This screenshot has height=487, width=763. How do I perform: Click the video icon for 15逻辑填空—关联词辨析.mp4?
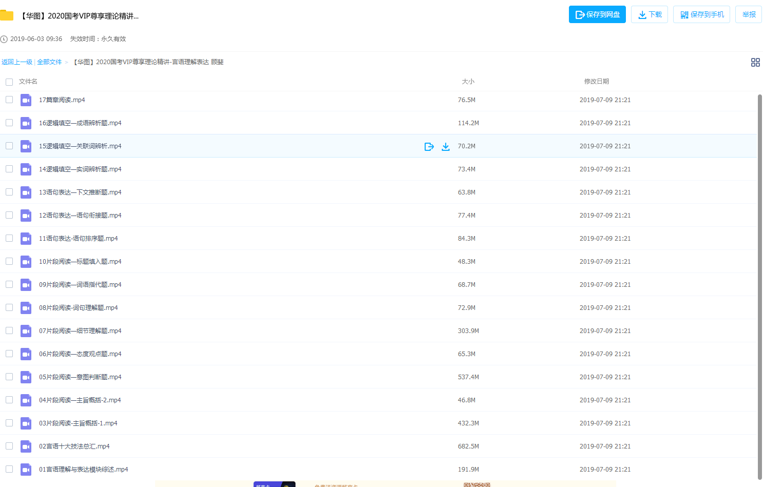(x=26, y=146)
